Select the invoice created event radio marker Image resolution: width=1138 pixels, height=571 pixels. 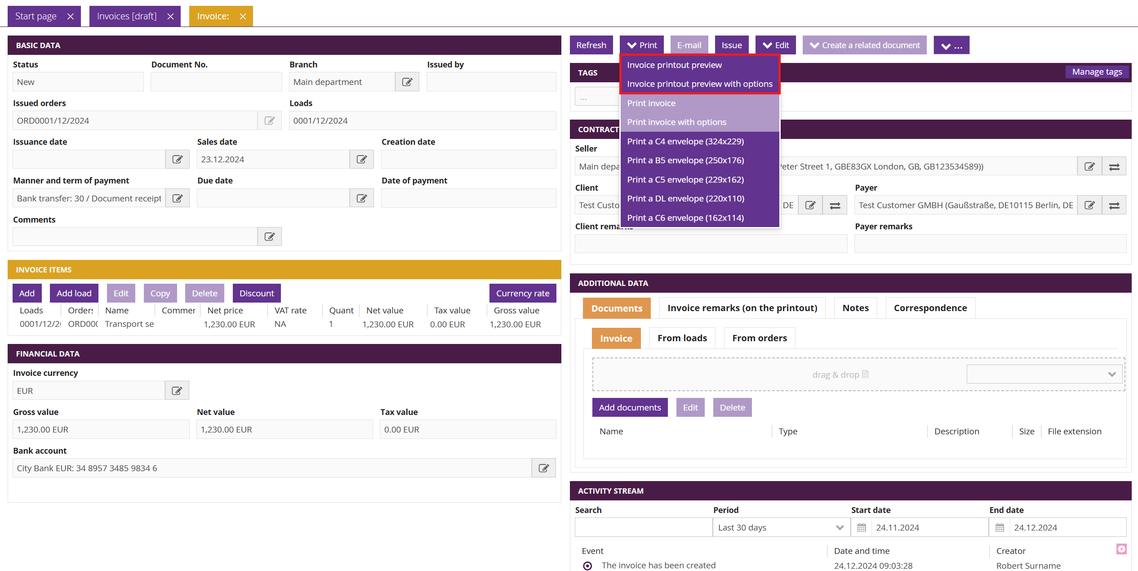click(587, 566)
